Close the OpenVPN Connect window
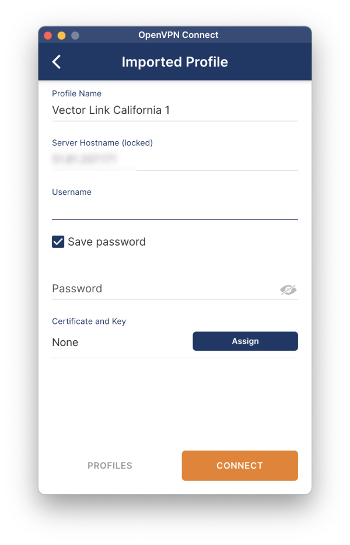This screenshot has height=545, width=350. click(47, 35)
